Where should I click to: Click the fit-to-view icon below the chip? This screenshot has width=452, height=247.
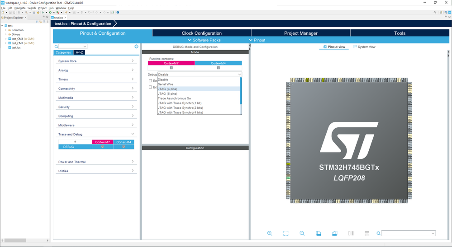coord(285,233)
